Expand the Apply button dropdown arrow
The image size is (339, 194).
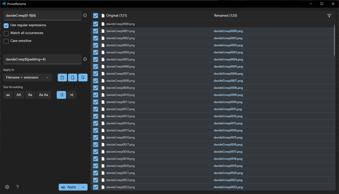(83, 187)
